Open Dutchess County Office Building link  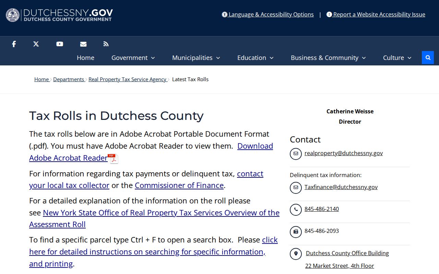coord(347,253)
